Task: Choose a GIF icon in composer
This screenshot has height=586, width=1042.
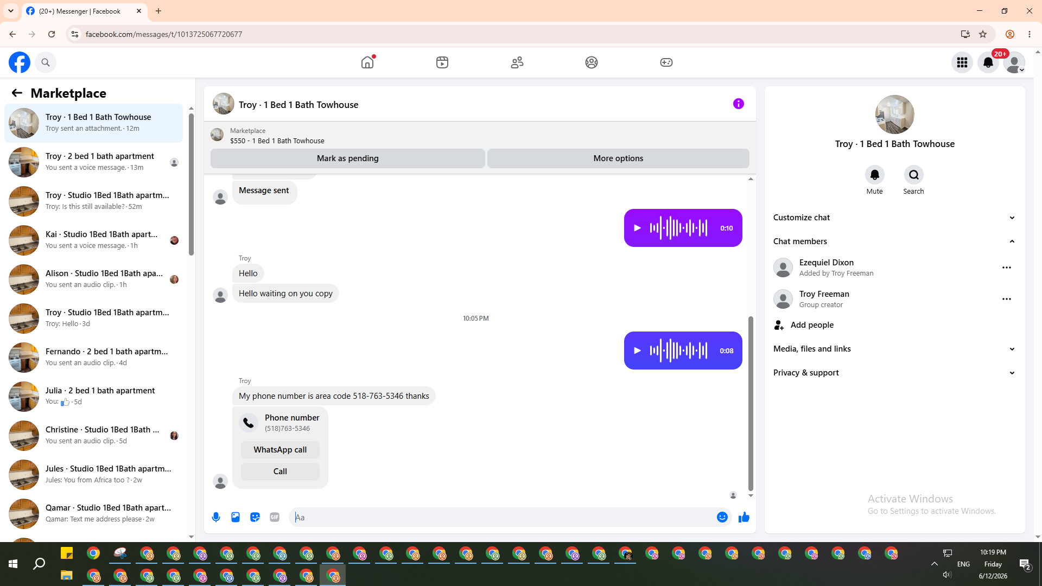Action: [275, 517]
